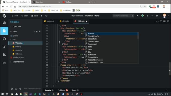The height and width of the screenshot is (96, 171).
Task: Click the download sandbox icon
Action: tap(42, 16)
